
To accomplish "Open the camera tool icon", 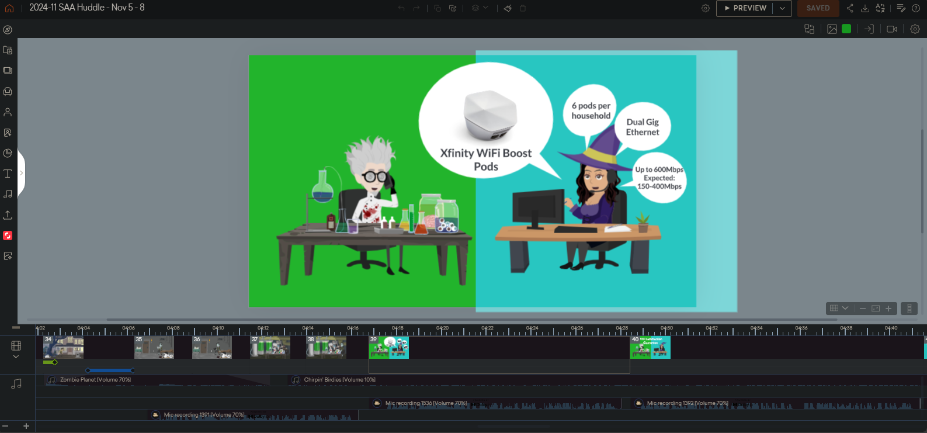I will pos(892,29).
